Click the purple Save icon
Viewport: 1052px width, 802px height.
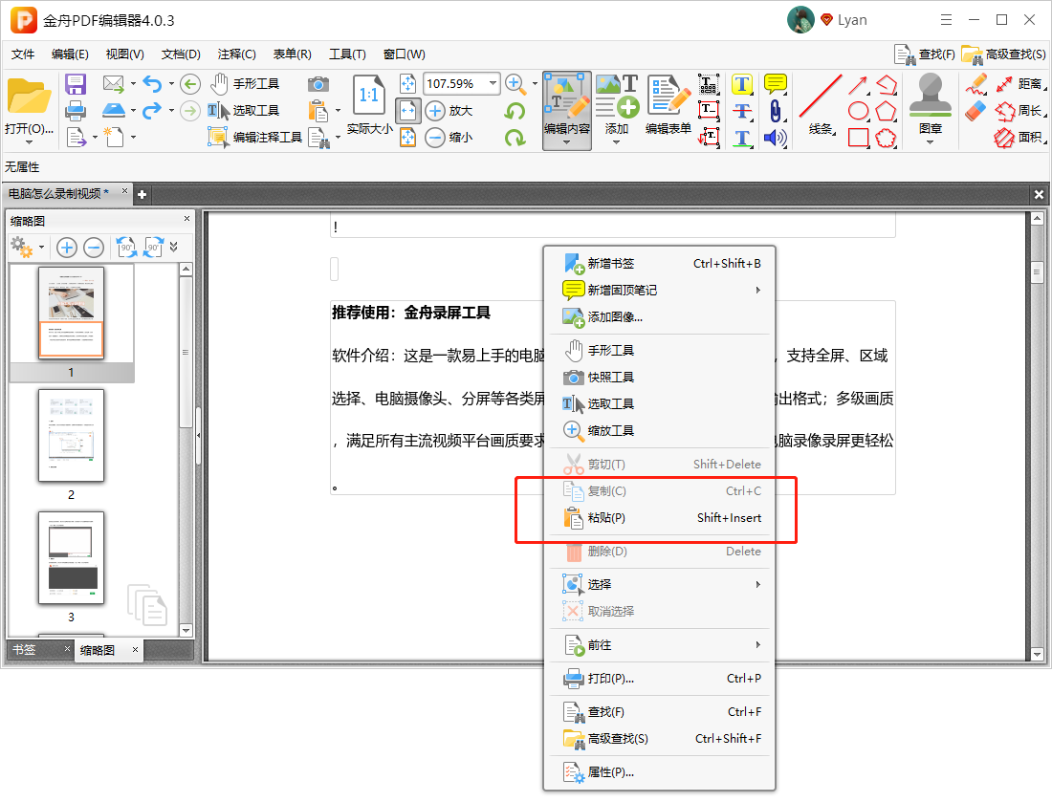click(x=76, y=84)
